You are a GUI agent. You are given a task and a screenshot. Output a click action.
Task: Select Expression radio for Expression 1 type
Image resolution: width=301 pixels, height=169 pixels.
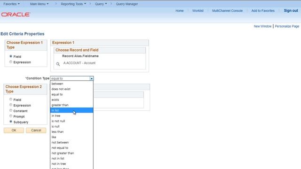(11, 62)
